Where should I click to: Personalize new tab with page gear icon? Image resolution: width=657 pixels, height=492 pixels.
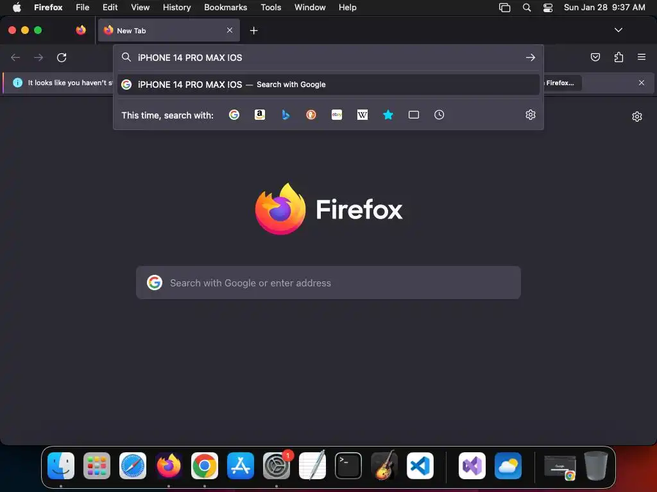[x=637, y=117]
